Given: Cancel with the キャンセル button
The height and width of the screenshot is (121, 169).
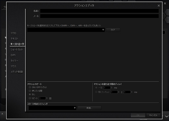Looking at the screenshot, I should [153, 115].
